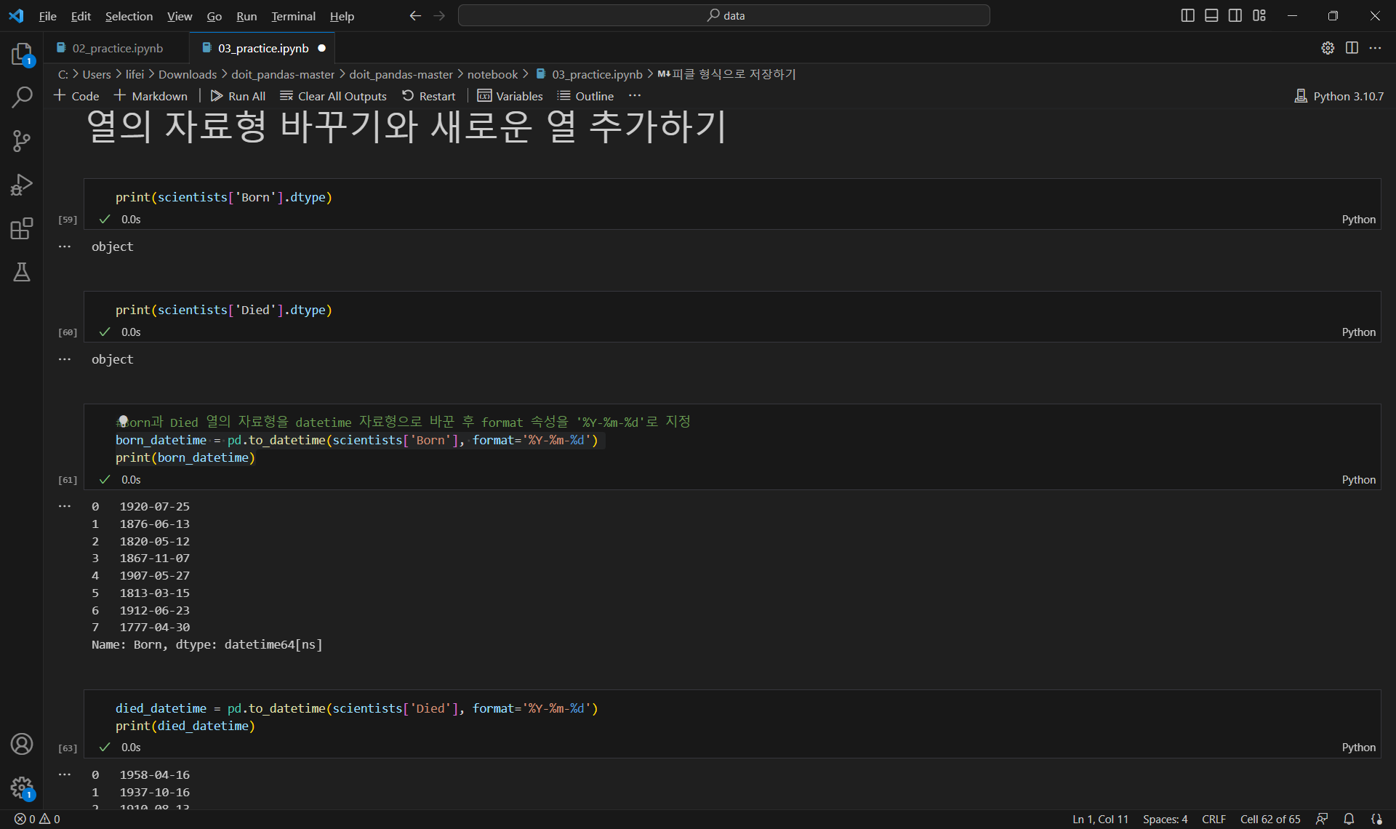The width and height of the screenshot is (1396, 829).
Task: Toggle the Secondary Side Bar layout button
Action: coord(1235,15)
